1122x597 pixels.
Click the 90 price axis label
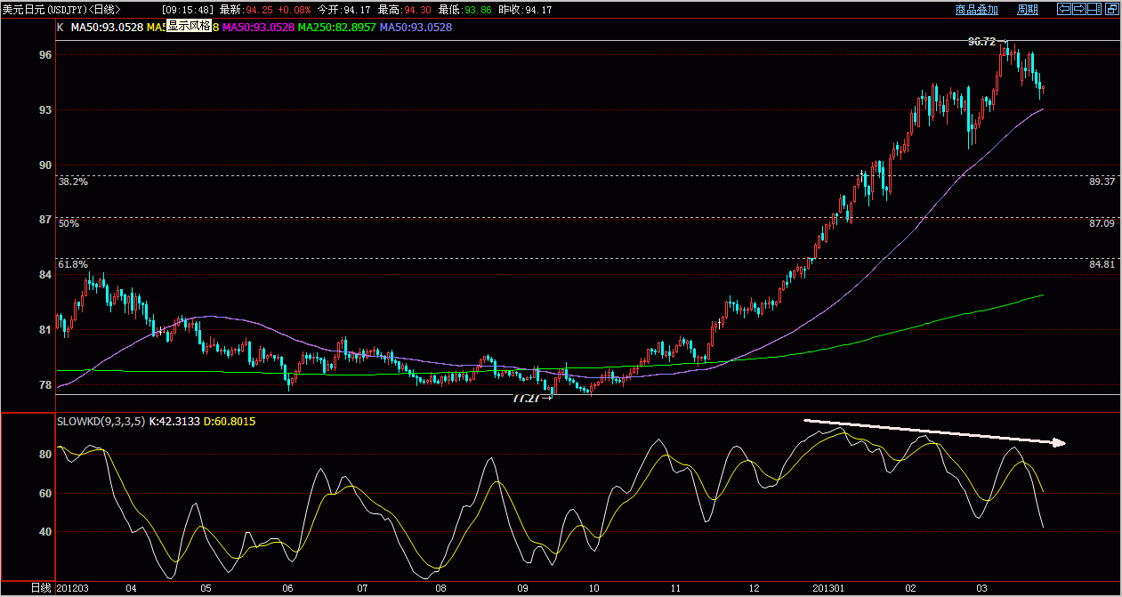46,165
